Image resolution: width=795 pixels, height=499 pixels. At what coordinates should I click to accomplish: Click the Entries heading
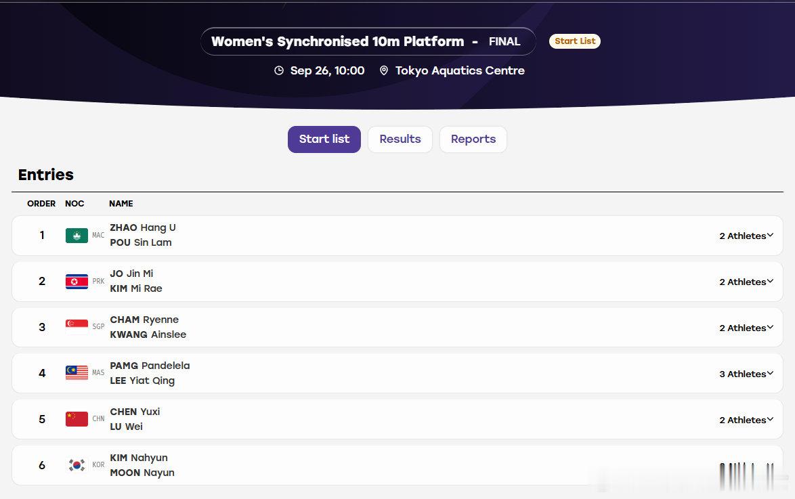45,175
